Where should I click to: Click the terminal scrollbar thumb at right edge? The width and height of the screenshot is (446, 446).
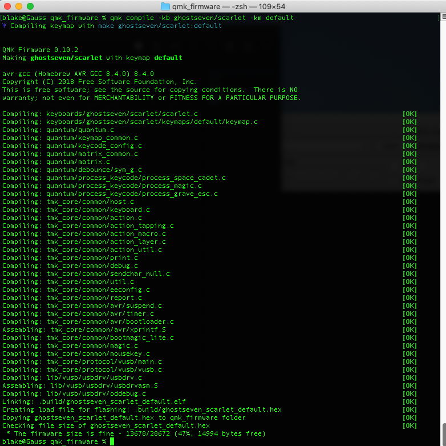444,434
